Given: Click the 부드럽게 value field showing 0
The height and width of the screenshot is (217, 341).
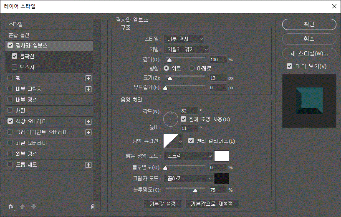Looking at the screenshot, I should (218, 87).
